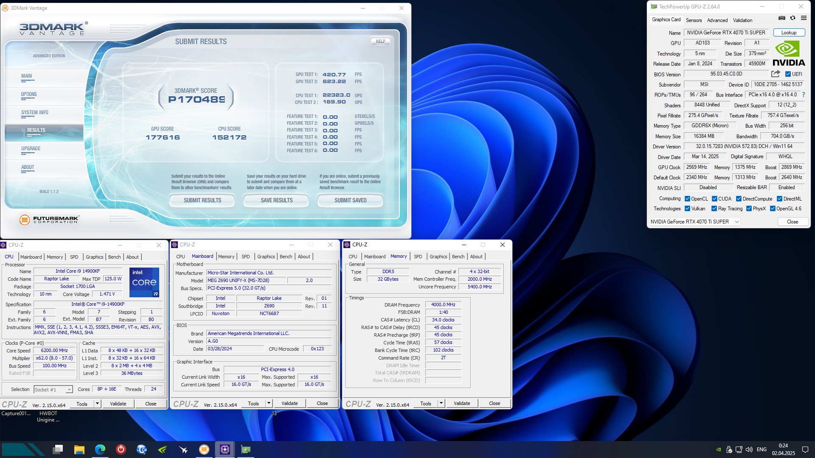
Task: Toggle the OpenCL checkbox
Action: 687,199
